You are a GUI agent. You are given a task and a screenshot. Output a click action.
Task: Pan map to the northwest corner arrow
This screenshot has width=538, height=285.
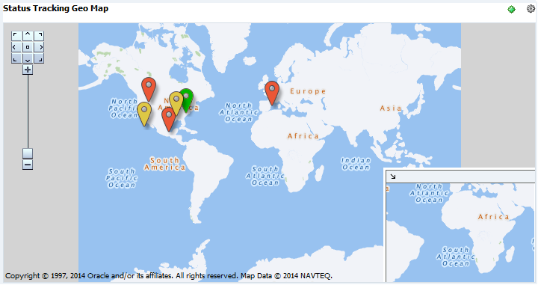click(16, 36)
